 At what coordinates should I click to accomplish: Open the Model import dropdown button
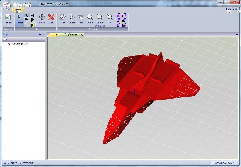(x=8, y=20)
